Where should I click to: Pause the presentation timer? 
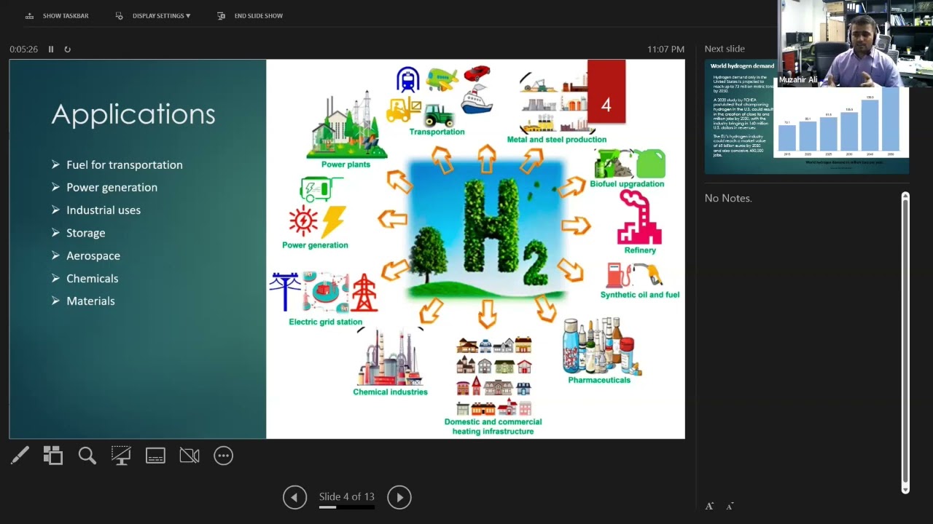click(x=51, y=49)
